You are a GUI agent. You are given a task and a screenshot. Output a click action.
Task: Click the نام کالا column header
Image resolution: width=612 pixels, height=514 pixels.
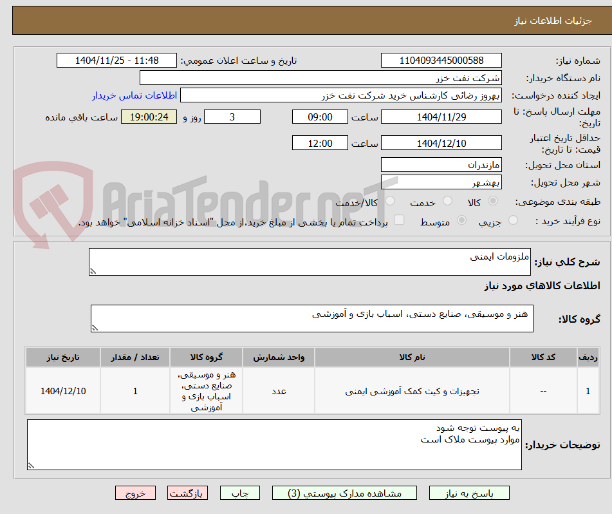[x=412, y=357]
